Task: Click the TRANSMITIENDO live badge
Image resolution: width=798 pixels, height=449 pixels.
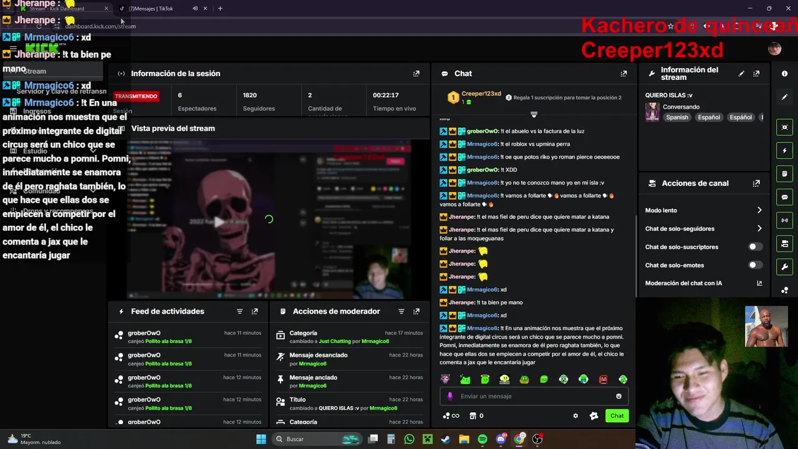Action: click(x=136, y=96)
